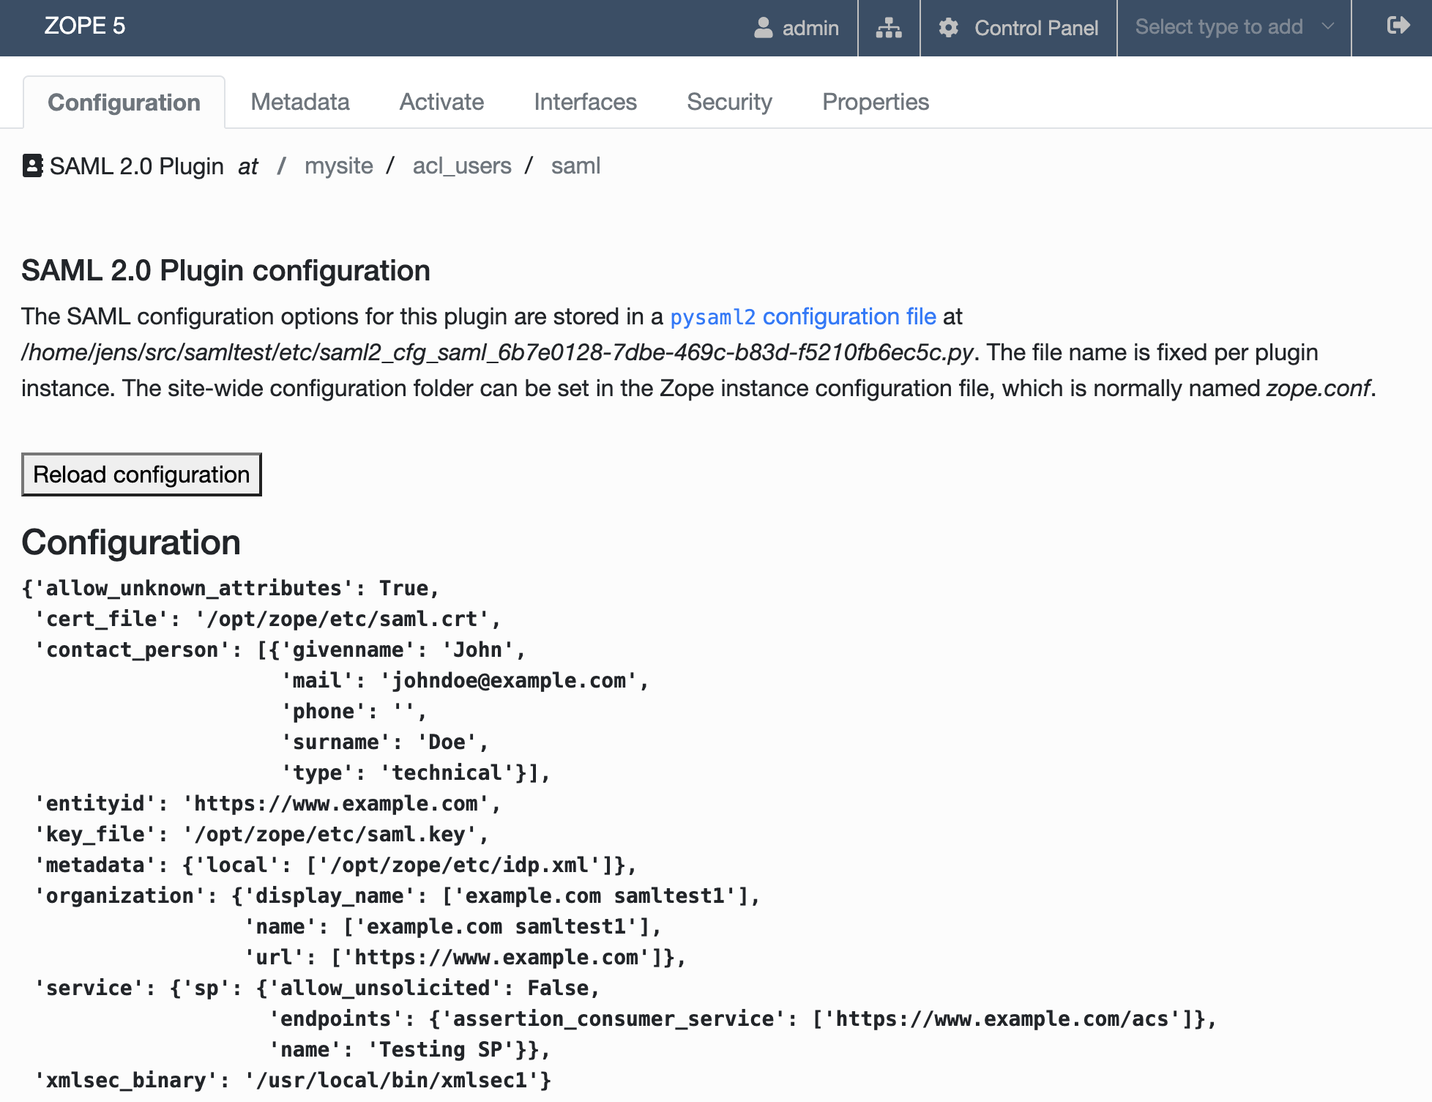Switch to the Activate tab
This screenshot has width=1432, height=1102.
click(441, 102)
